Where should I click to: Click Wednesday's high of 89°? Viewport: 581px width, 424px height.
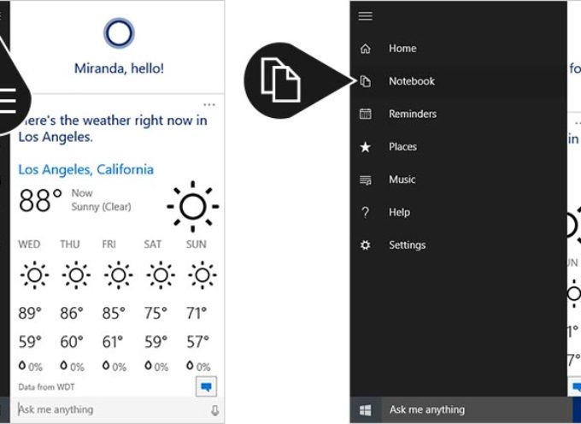pos(30,314)
